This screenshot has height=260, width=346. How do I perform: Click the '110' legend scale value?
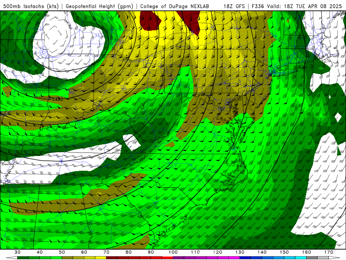coord(195,252)
